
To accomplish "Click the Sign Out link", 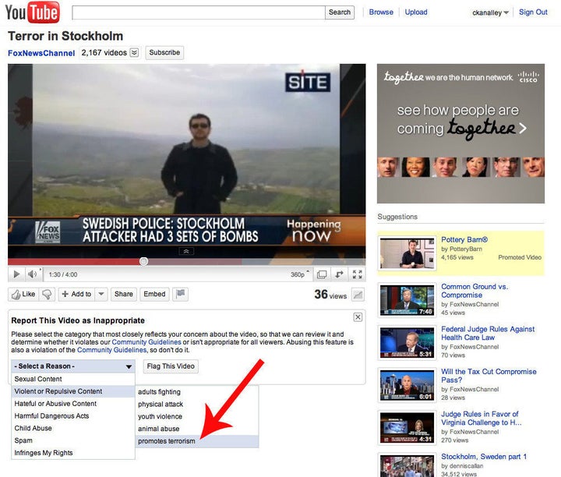I will point(533,12).
